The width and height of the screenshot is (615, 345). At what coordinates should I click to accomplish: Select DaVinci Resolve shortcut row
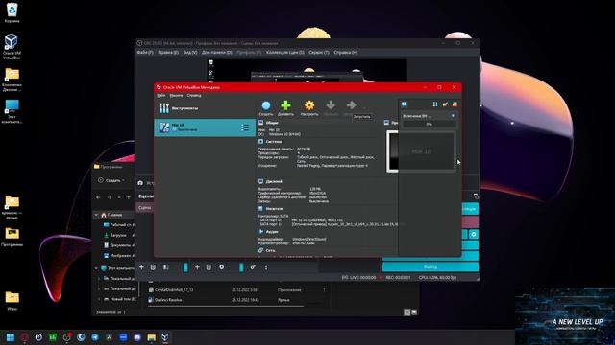(236, 300)
